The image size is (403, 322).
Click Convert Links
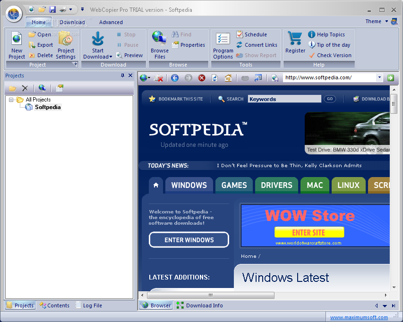click(x=257, y=45)
